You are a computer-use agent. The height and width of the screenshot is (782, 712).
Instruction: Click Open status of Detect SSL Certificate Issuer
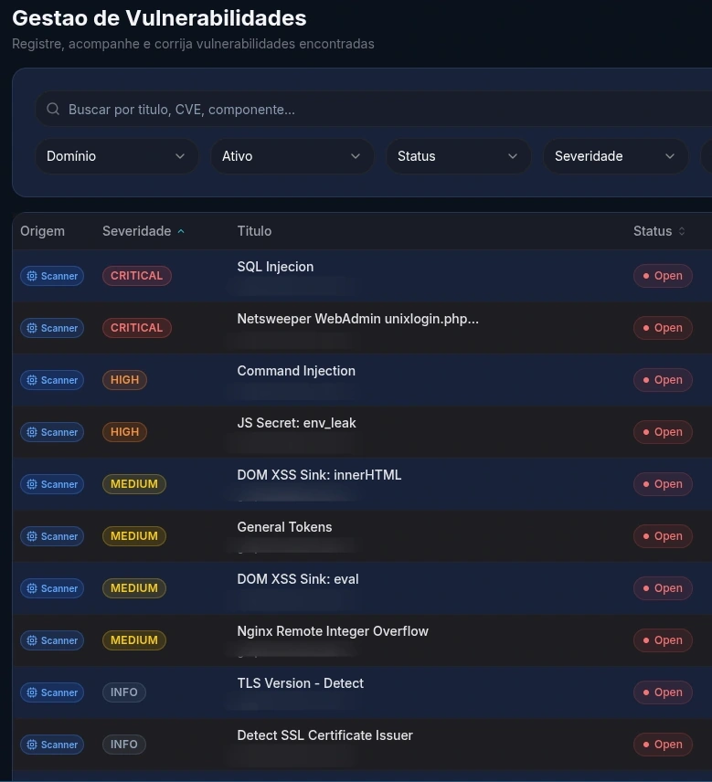point(663,745)
